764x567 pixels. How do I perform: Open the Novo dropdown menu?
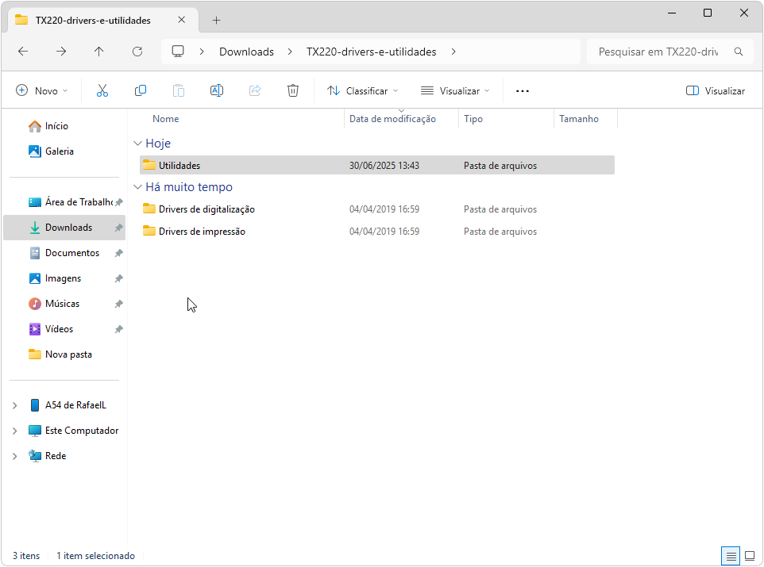click(x=42, y=91)
